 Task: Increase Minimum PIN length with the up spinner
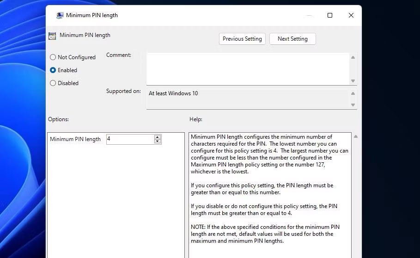click(x=158, y=137)
